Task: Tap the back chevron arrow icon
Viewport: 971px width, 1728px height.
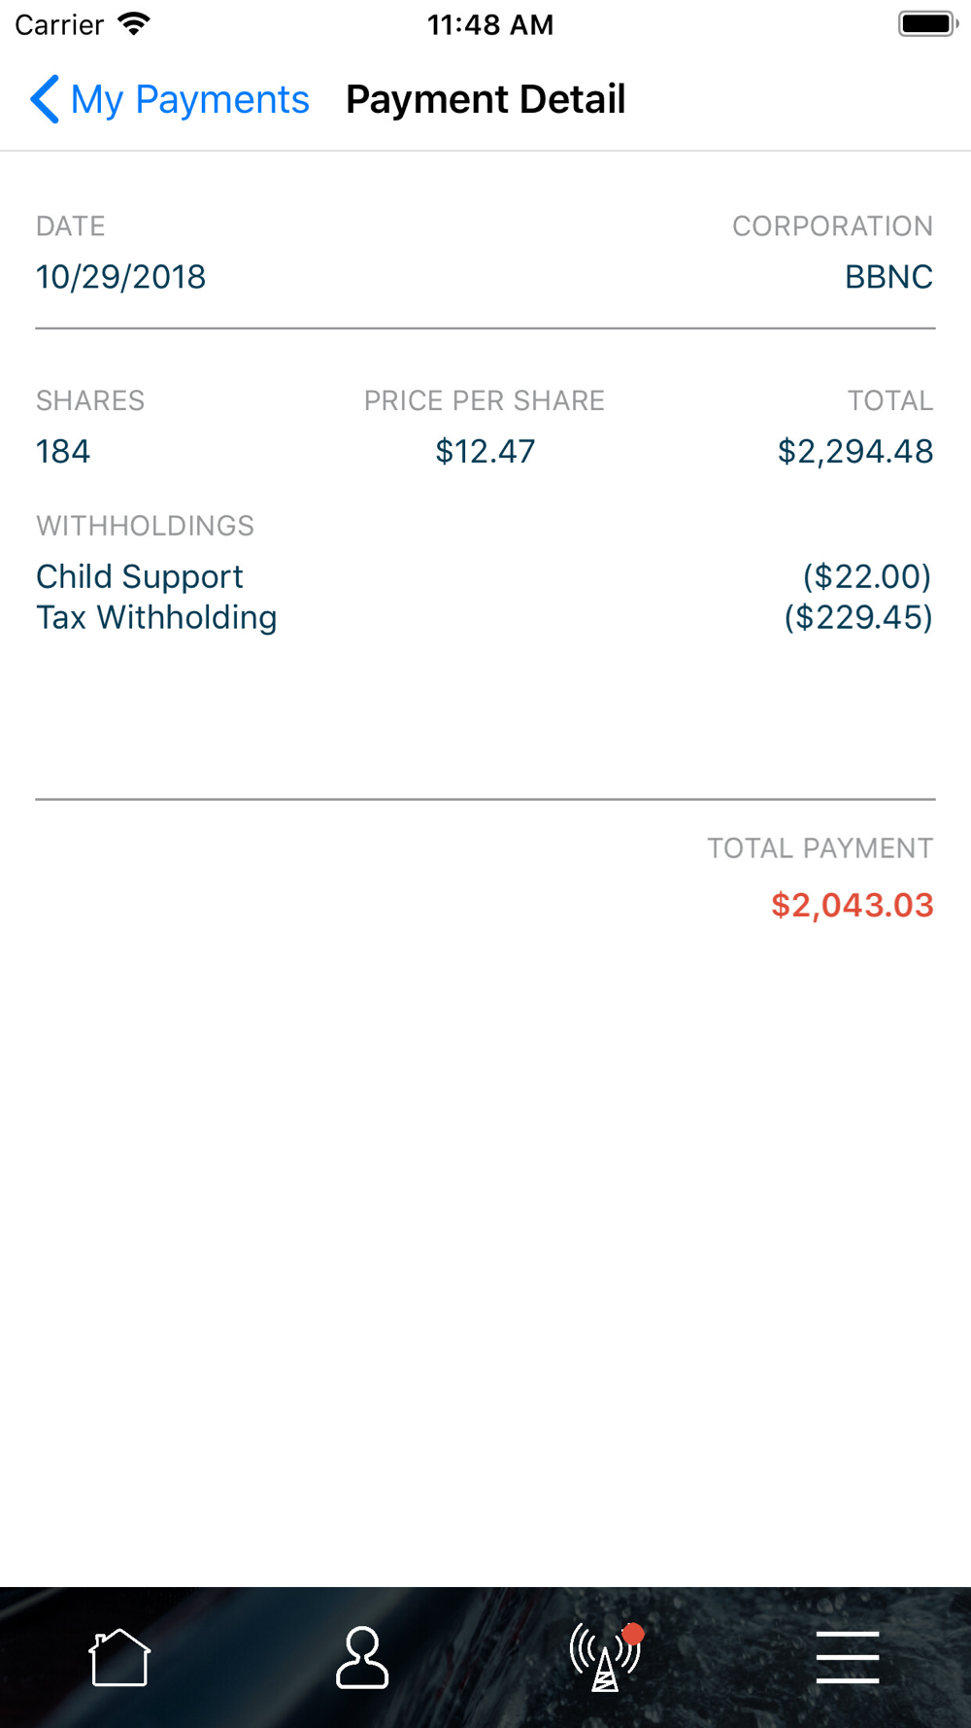Action: point(45,99)
